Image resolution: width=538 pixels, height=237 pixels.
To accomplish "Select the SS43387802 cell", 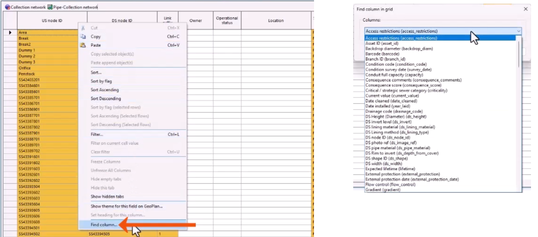I will click(x=48, y=127).
